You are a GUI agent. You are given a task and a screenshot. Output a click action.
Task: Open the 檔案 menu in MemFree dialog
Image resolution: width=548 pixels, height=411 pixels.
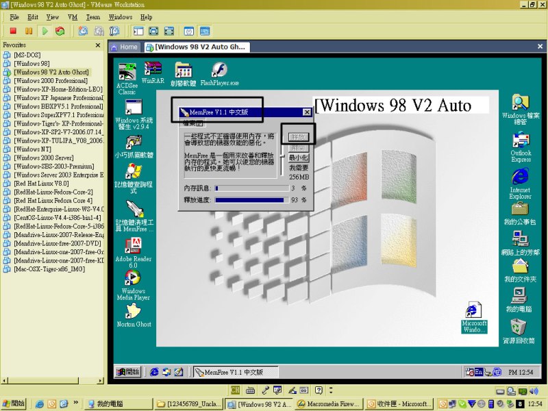(x=193, y=123)
